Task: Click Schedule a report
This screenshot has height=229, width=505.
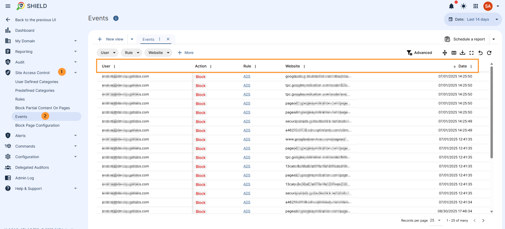Action: click(x=465, y=39)
